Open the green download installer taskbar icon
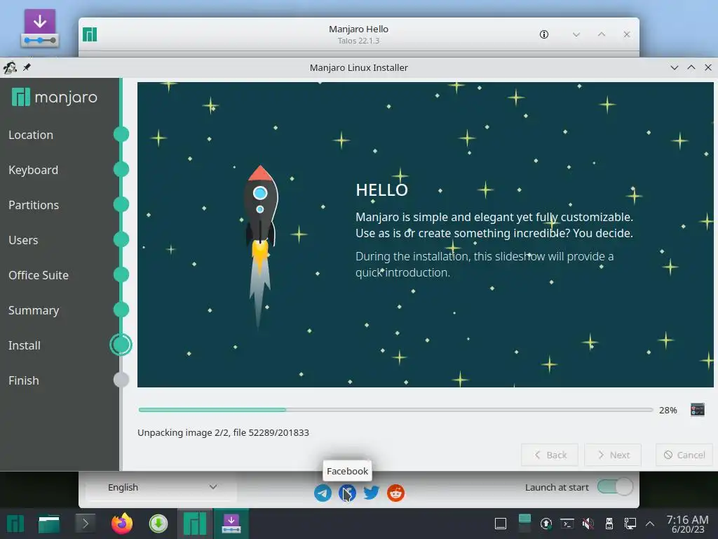The image size is (718, 539). [158, 524]
